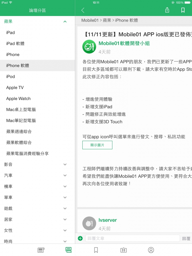Open bookmarks icon in bottom bar

click(x=96, y=250)
